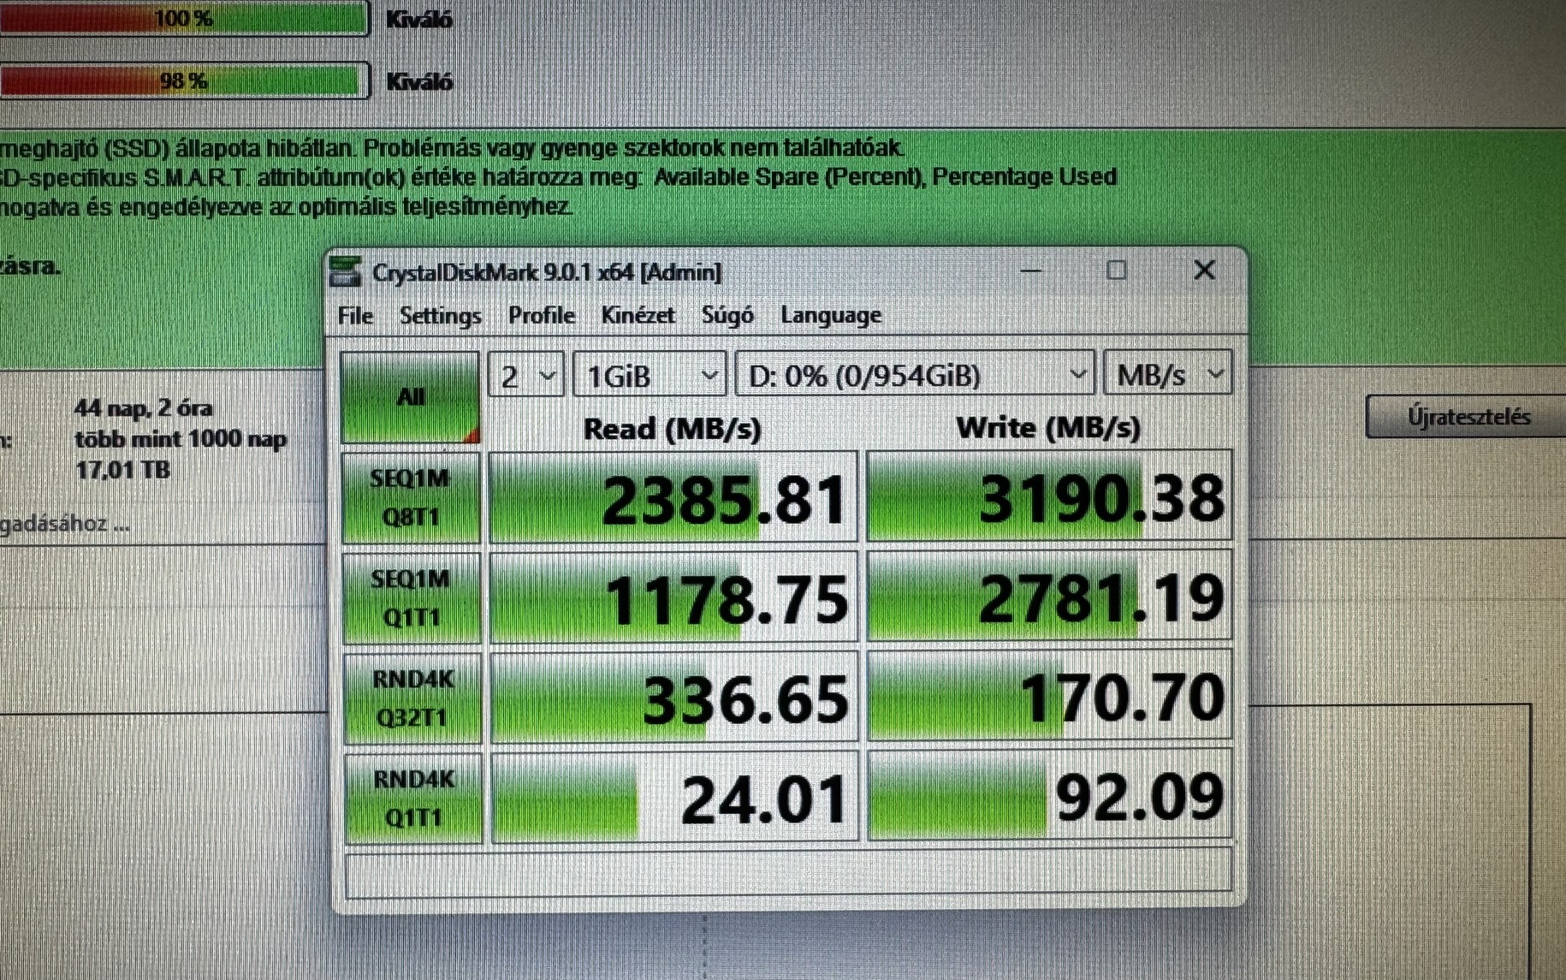Image resolution: width=1566 pixels, height=980 pixels.
Task: Open the Settings menu
Action: coord(440,316)
